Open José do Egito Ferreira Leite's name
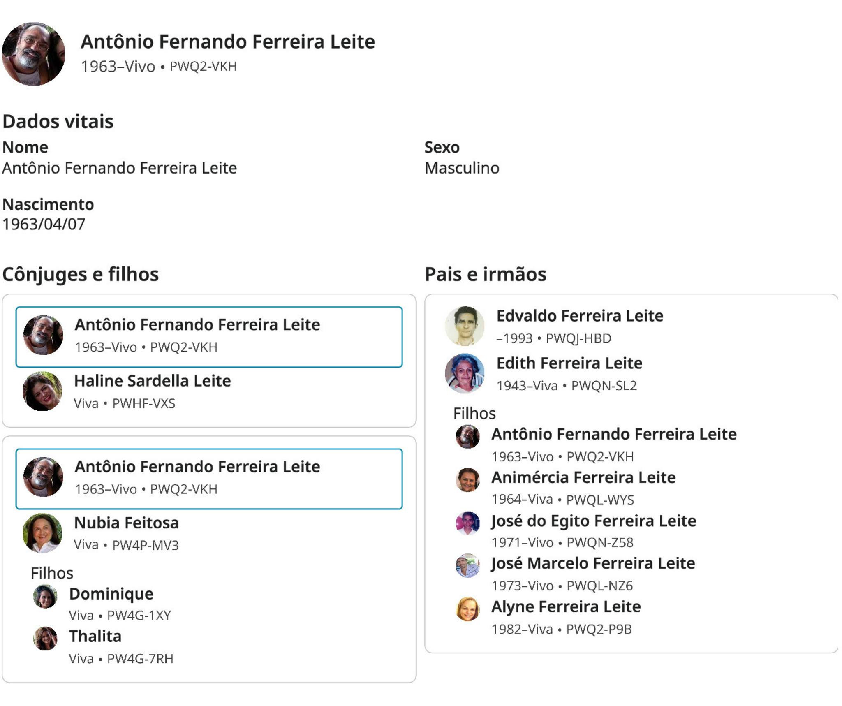Viewport: 842px width, 706px height. click(593, 521)
